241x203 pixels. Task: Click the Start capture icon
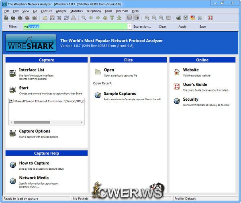[x=12, y=90]
